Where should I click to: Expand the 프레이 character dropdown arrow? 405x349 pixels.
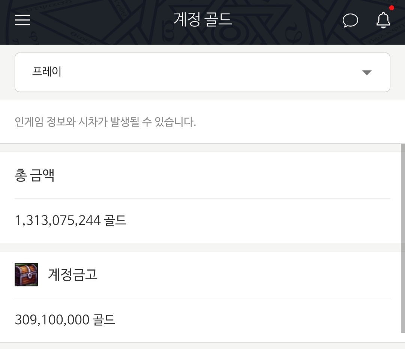367,72
